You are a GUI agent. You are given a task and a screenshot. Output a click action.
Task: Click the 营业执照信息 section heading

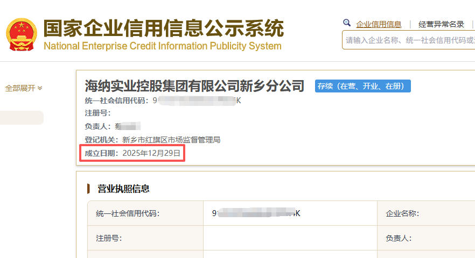[x=123, y=189]
